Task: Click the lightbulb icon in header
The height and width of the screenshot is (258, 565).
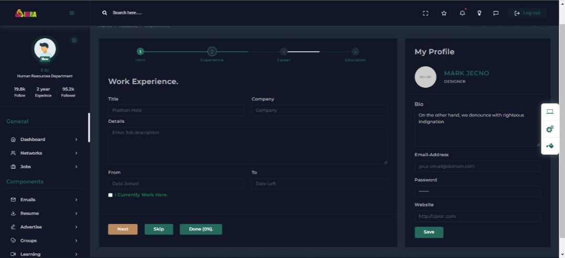Action: click(x=479, y=13)
